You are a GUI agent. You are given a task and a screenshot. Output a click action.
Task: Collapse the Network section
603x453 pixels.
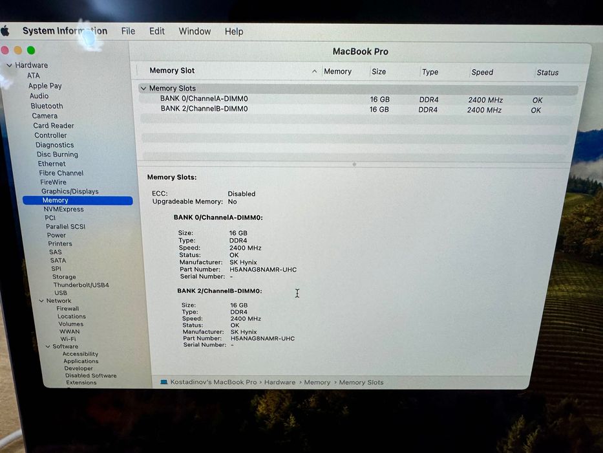tap(41, 301)
